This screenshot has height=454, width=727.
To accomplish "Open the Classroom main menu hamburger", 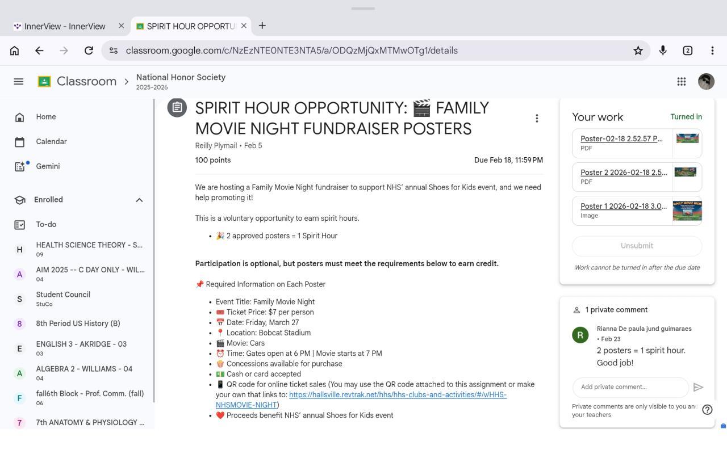I will pyautogui.click(x=18, y=82).
